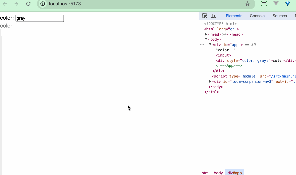Toggle the device toolbar emulation
The width and height of the screenshot is (296, 175).
(x=214, y=16)
